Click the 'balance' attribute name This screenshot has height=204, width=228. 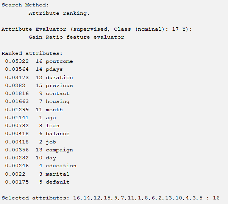58,134
